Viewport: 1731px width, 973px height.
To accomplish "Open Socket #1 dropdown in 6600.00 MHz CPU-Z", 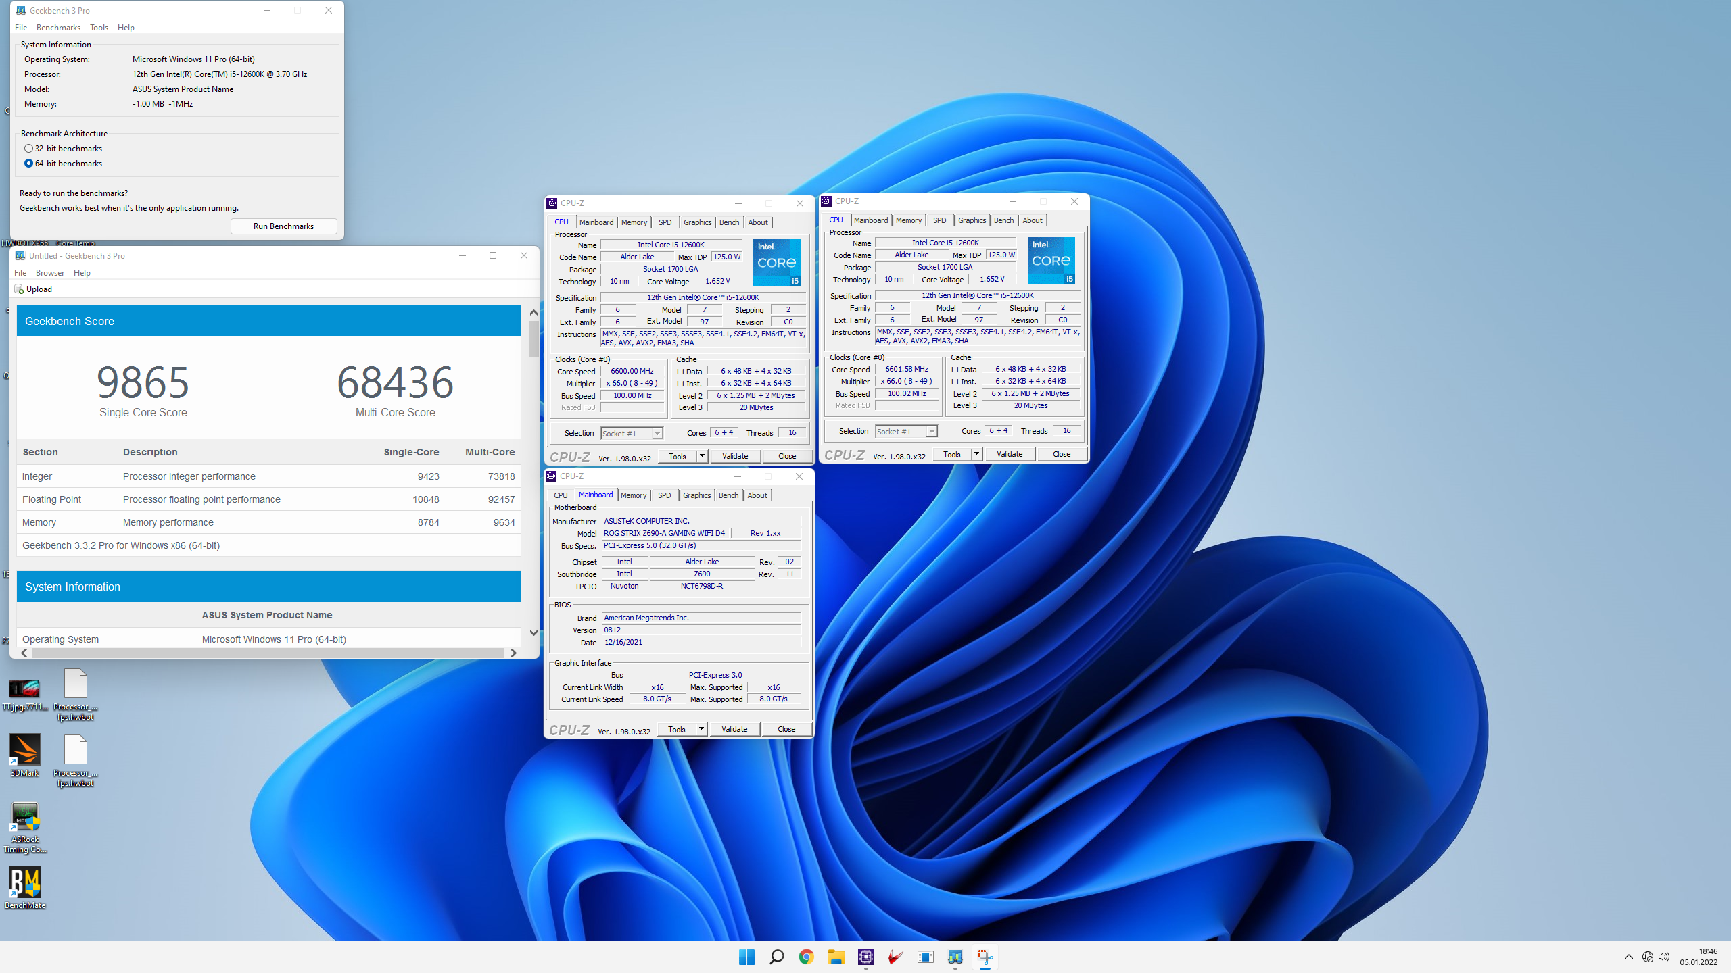I will click(x=657, y=434).
